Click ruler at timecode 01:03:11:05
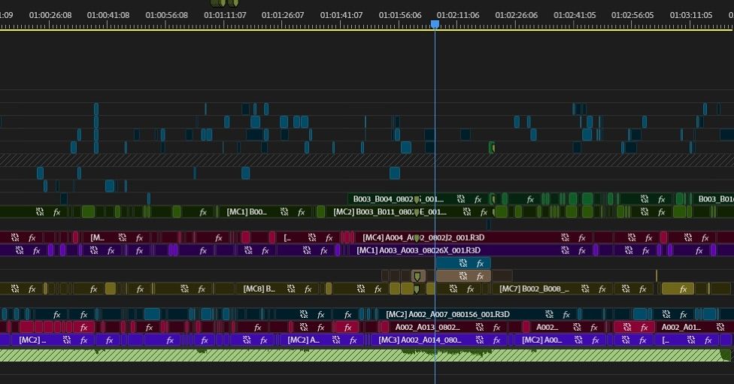Viewport: 734px width, 384px height. (x=691, y=16)
